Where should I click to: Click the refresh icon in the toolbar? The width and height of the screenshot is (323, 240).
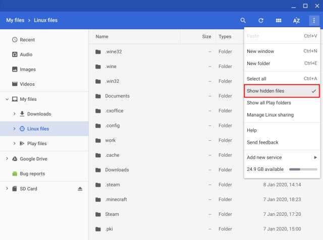point(261,20)
